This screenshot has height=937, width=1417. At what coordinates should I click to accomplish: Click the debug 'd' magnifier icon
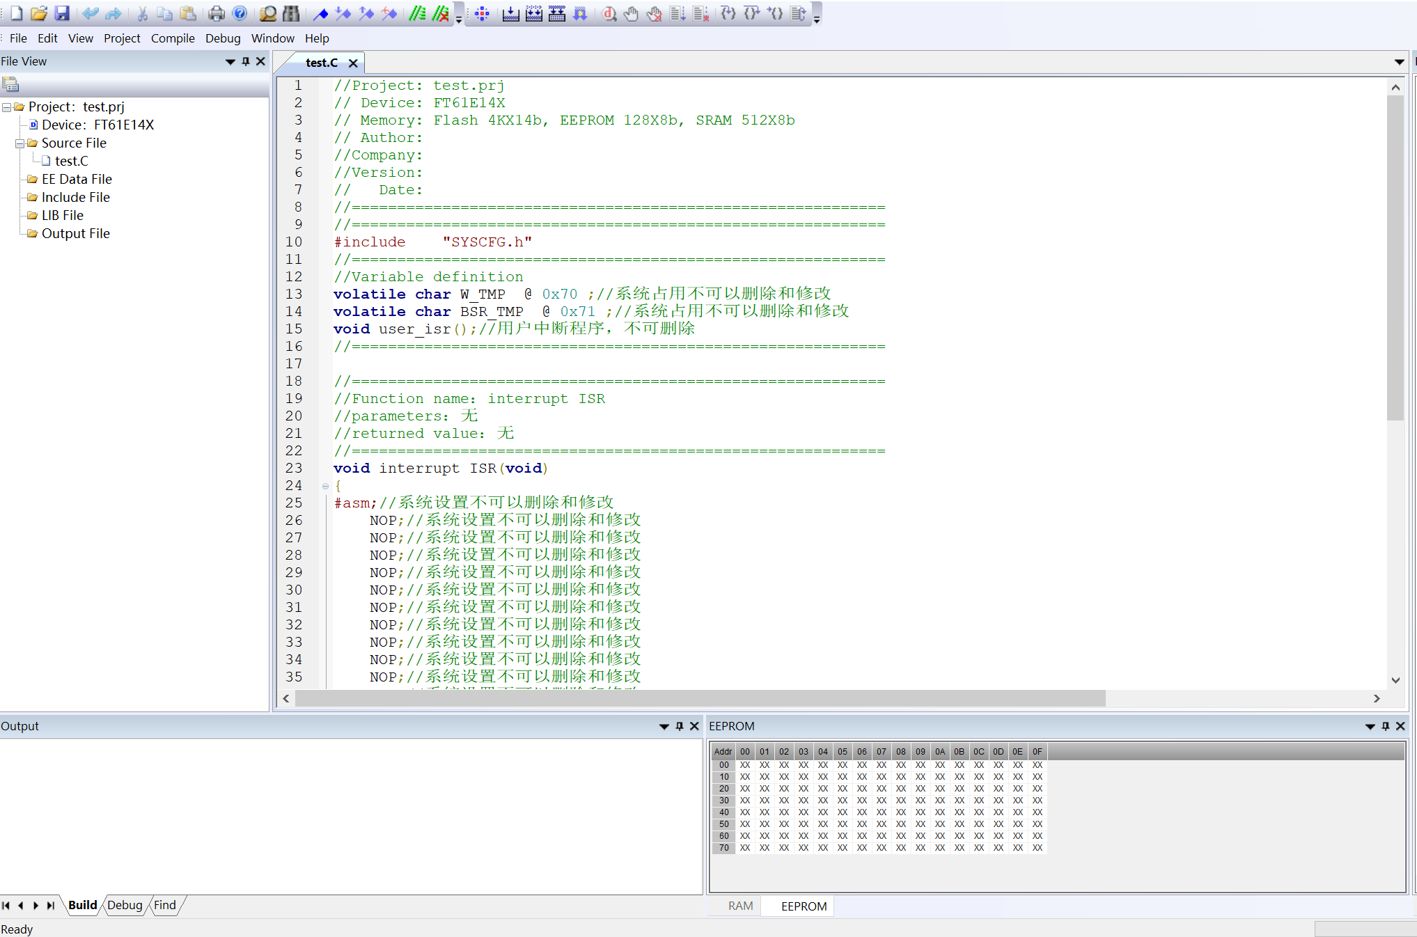pos(609,13)
